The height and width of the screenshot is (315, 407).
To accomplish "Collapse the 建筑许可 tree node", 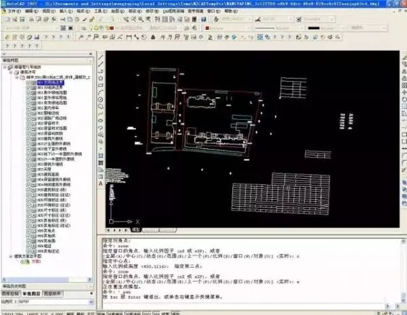I will point(11,72).
